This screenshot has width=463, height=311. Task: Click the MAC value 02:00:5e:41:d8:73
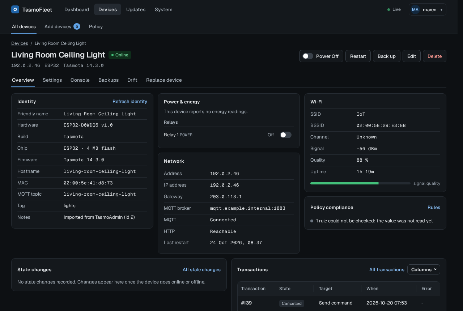(88, 183)
